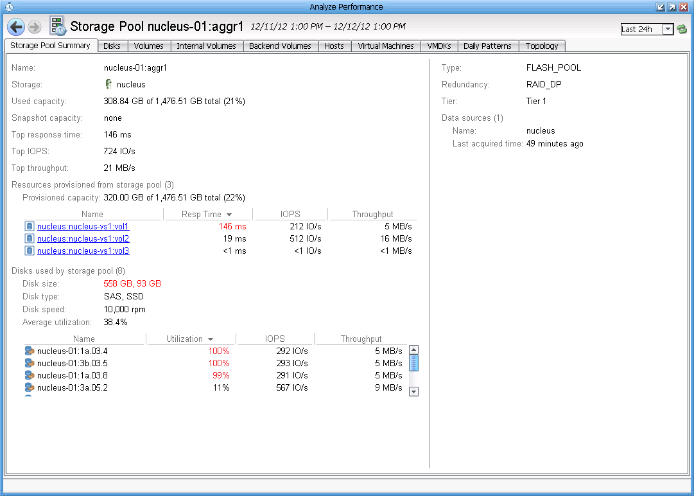Click the volume icon beside vol1
This screenshot has width=694, height=496.
30,226
